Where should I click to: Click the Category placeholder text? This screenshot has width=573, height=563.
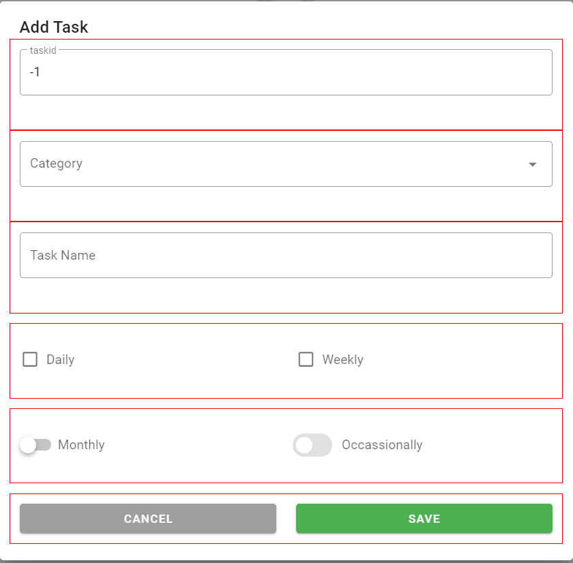coord(56,164)
